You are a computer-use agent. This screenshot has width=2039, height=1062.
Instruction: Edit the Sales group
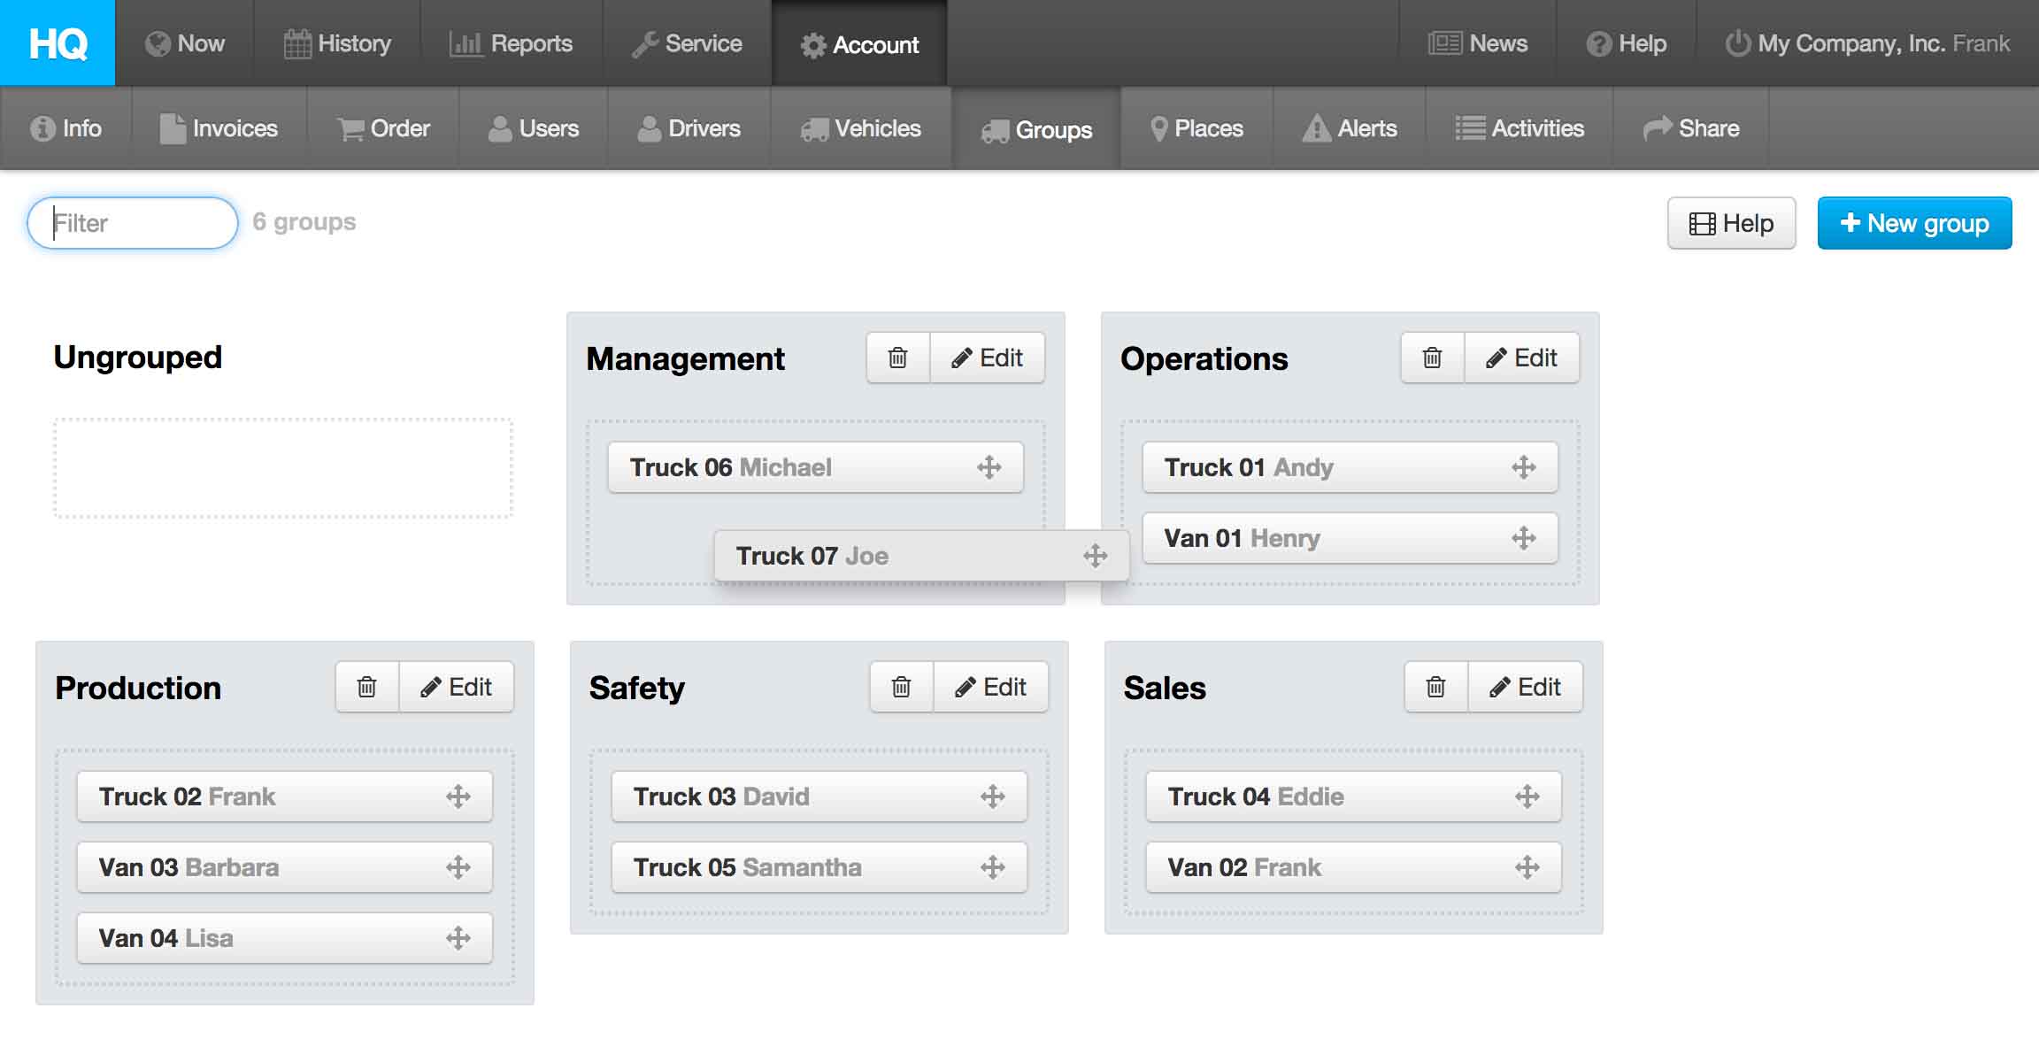[x=1525, y=687]
